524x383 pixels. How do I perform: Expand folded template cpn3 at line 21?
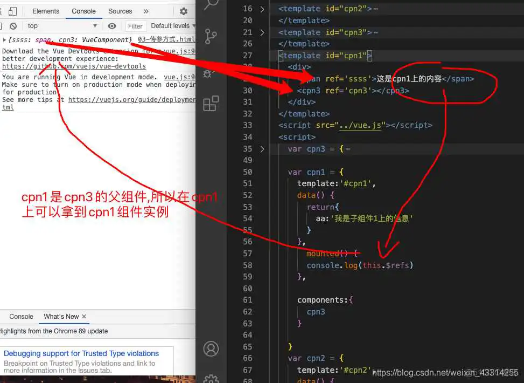pos(262,32)
